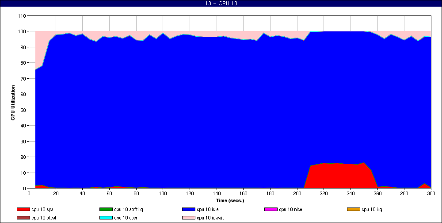The image size is (442, 223).
Task: Click the 140 tick on the time axis
Action: [217, 193]
